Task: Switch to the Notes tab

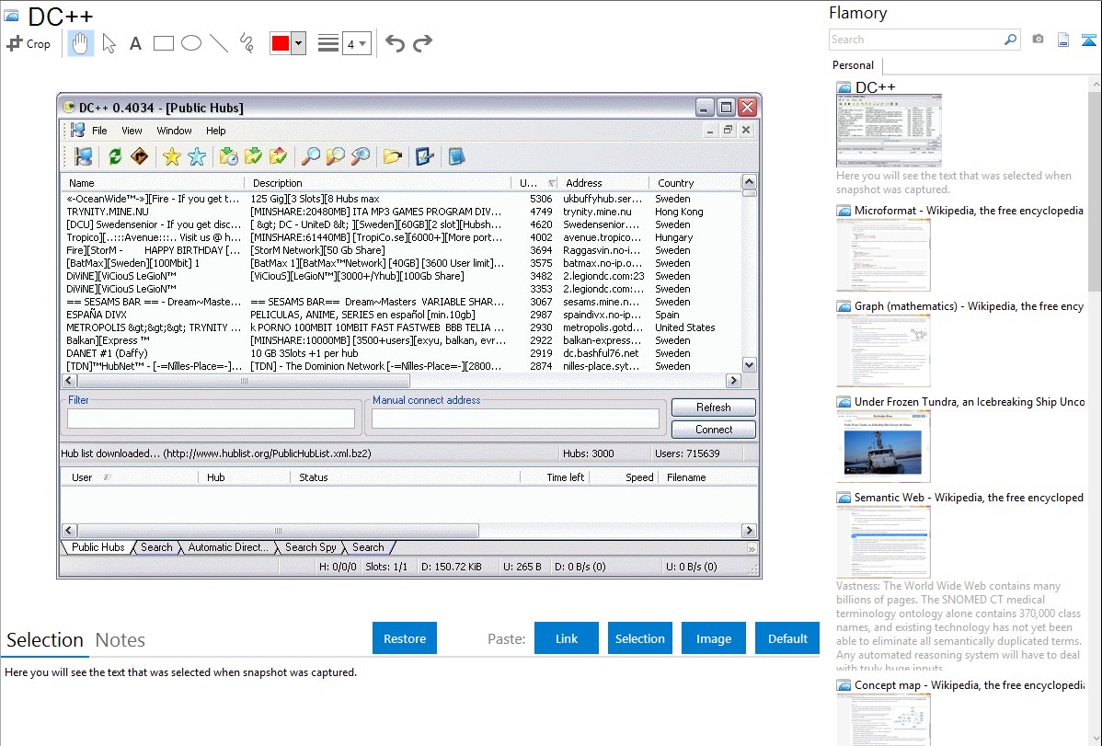Action: point(121,640)
